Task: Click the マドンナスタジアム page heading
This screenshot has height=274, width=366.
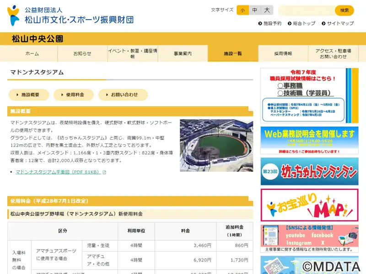Action: 37,73
